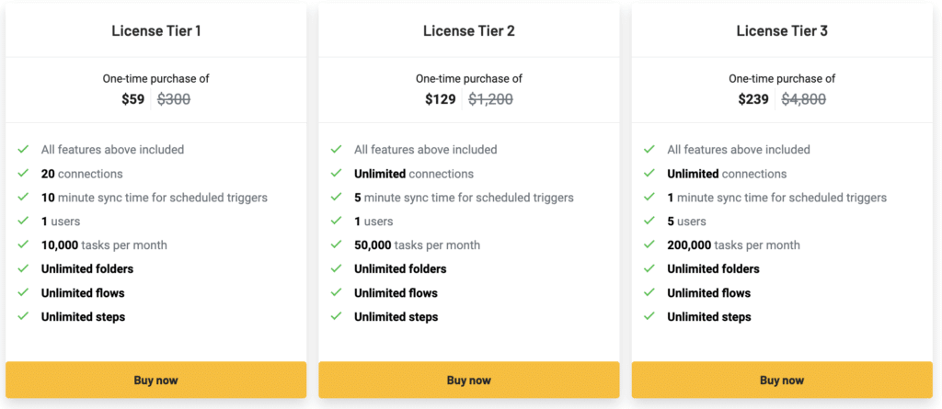Image resolution: width=942 pixels, height=409 pixels.
Task: Select the License Tier 2 heading
Action: [468, 31]
